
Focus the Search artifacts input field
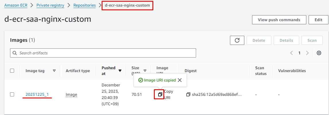click(106, 53)
